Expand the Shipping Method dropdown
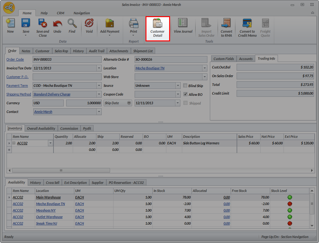Screen dimensions: 319x243 [99, 94]
